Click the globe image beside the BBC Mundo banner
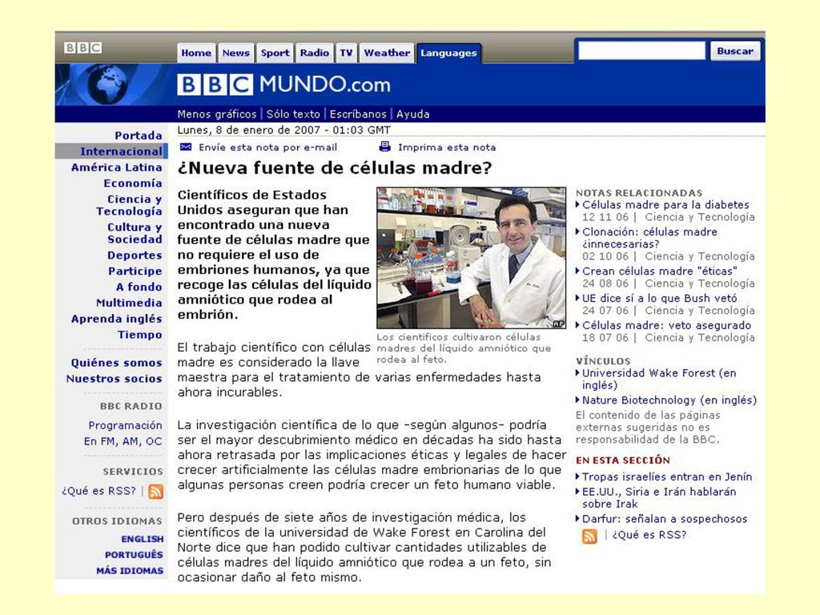The width and height of the screenshot is (820, 615). (107, 83)
